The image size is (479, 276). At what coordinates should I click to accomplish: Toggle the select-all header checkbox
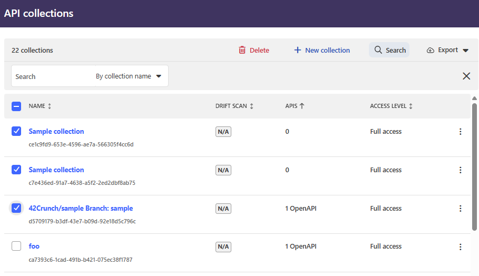click(x=16, y=106)
